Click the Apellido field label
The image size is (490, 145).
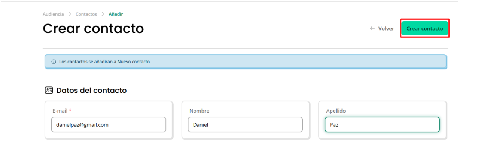(336, 111)
